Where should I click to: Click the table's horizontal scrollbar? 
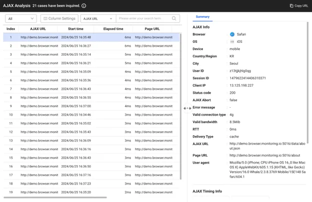pos(55,198)
